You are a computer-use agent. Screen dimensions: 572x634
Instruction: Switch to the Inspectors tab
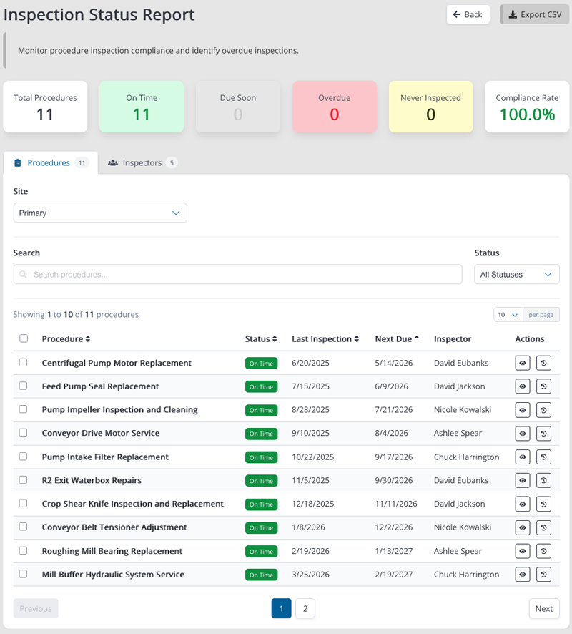142,163
